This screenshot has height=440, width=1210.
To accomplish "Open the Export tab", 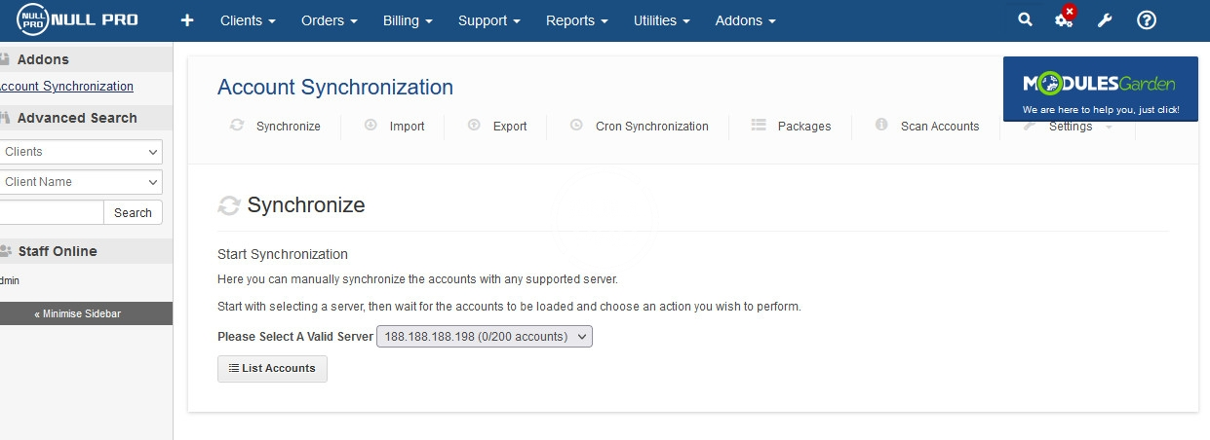I will click(x=497, y=126).
